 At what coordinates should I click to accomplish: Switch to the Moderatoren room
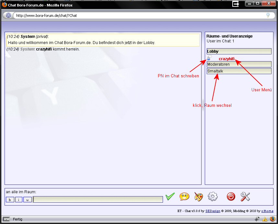[x=239, y=64]
